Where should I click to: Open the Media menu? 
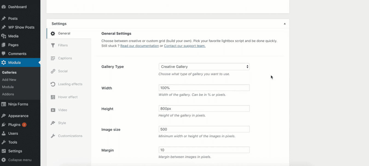pos(13,36)
